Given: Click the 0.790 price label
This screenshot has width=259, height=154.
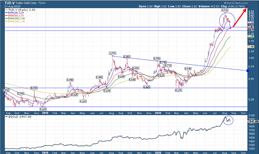Looking at the screenshot, I should [163, 62].
